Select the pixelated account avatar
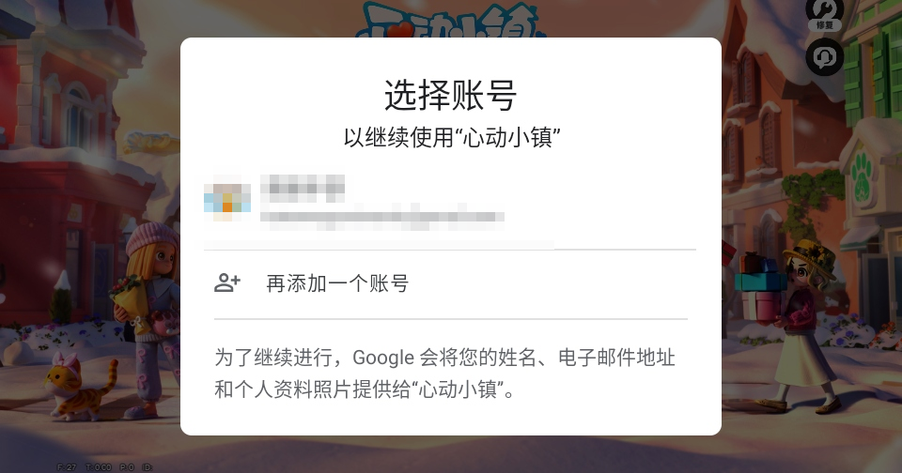902x473 pixels. coord(227,202)
